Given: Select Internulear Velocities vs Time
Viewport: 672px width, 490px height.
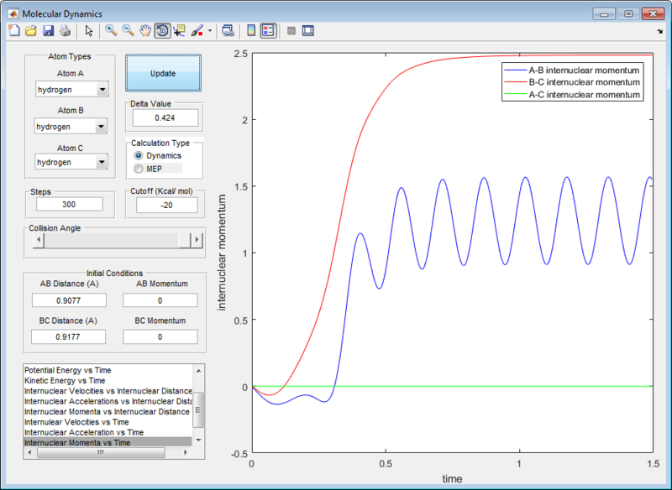Looking at the screenshot, I should [x=108, y=422].
